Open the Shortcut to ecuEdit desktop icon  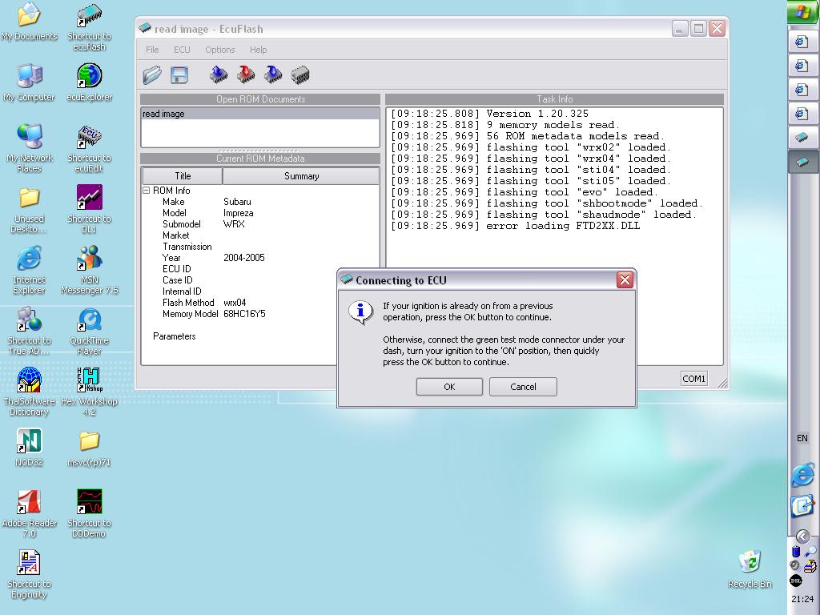89,148
